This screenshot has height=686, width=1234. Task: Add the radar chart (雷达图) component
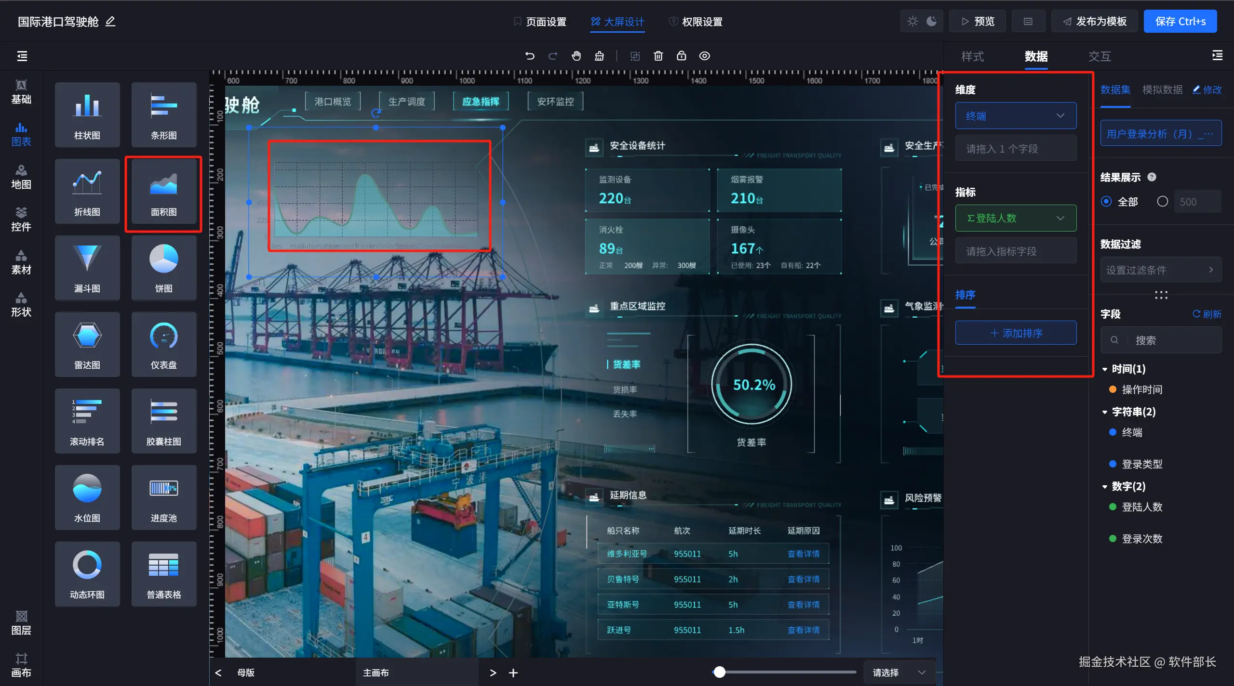pyautogui.click(x=87, y=344)
